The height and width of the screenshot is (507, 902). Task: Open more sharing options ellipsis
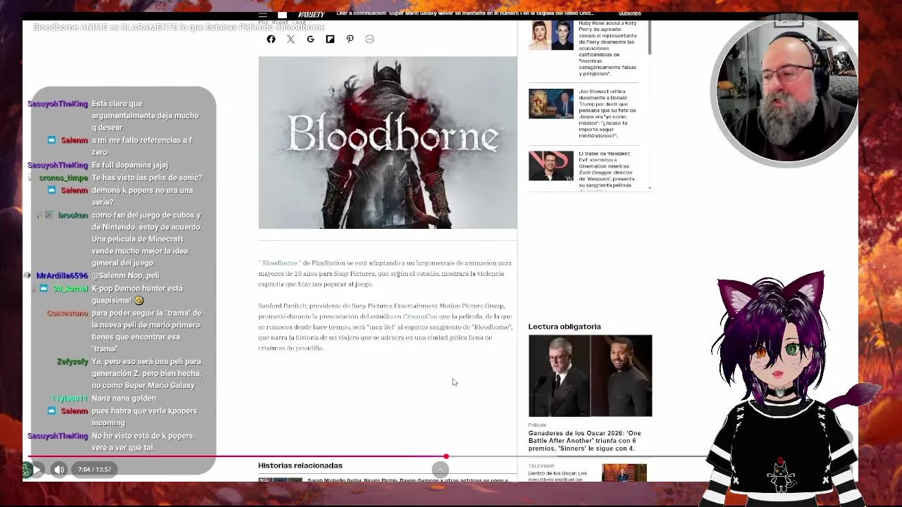(370, 39)
